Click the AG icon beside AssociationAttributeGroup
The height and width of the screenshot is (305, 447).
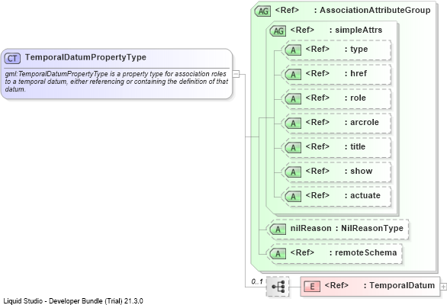262,11
